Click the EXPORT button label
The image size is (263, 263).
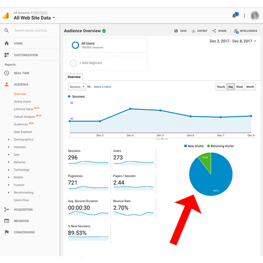[202, 31]
